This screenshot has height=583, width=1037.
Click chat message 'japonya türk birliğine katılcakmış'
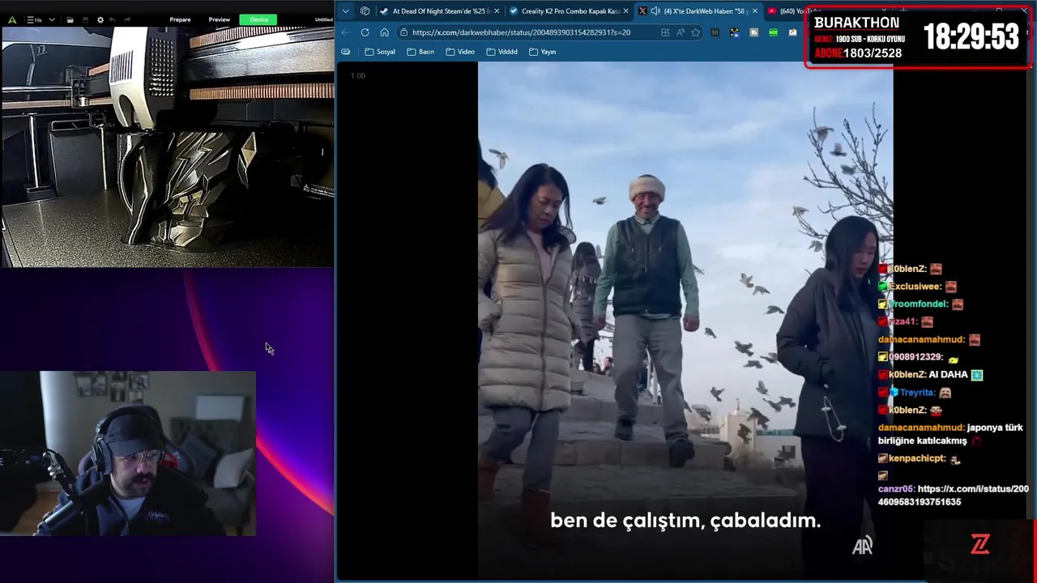point(950,434)
